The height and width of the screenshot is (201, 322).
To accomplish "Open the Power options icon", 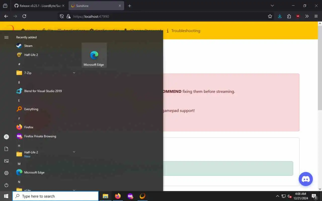I will tap(7, 185).
